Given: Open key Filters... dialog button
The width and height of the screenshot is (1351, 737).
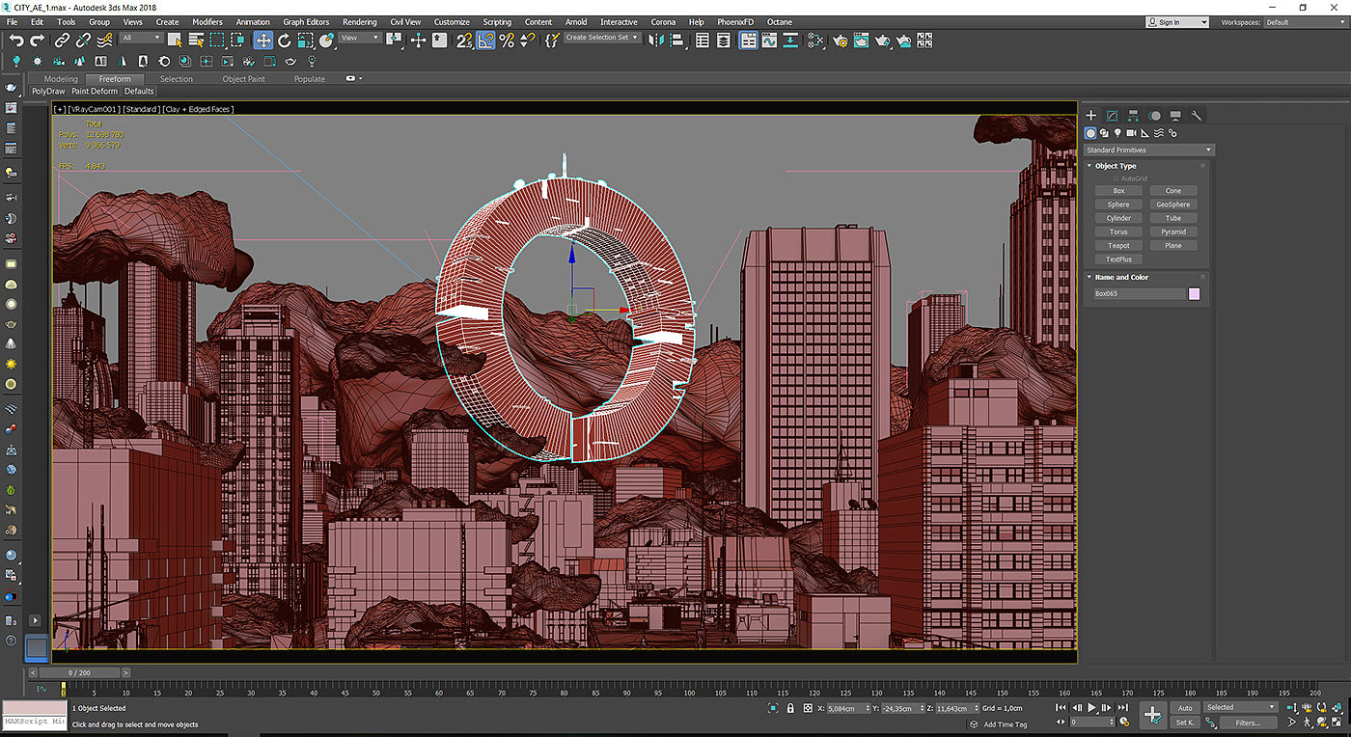Looking at the screenshot, I should click(1248, 723).
